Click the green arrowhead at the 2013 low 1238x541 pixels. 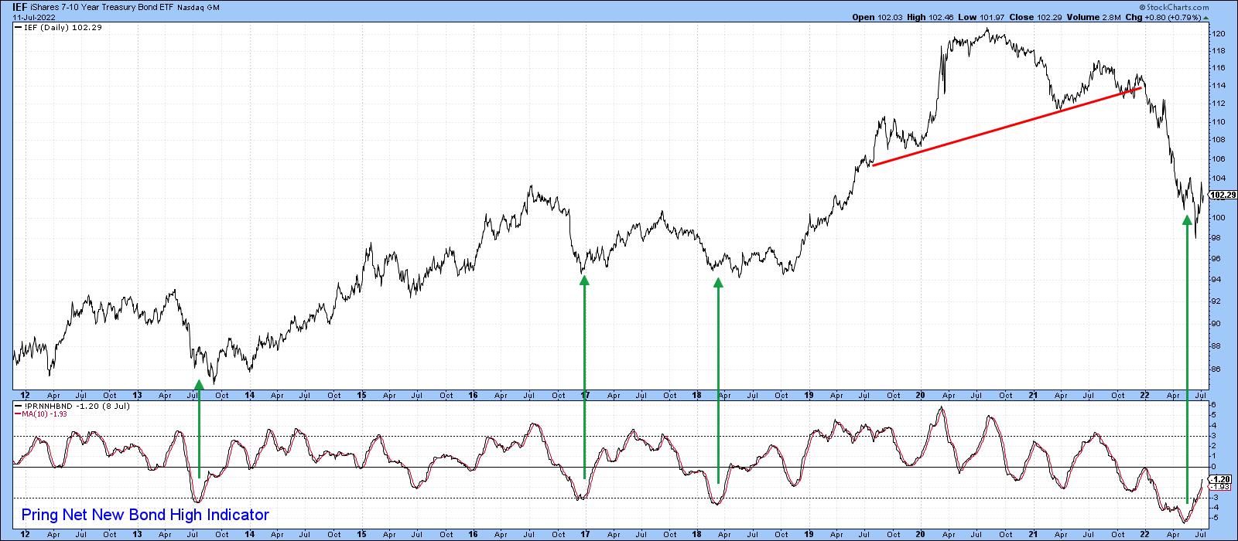[199, 384]
